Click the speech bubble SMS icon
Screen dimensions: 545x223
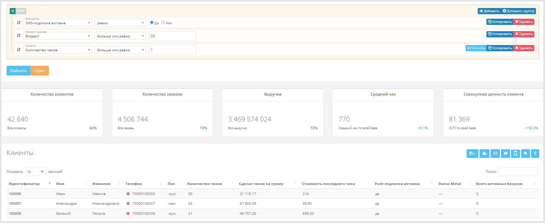505,153
